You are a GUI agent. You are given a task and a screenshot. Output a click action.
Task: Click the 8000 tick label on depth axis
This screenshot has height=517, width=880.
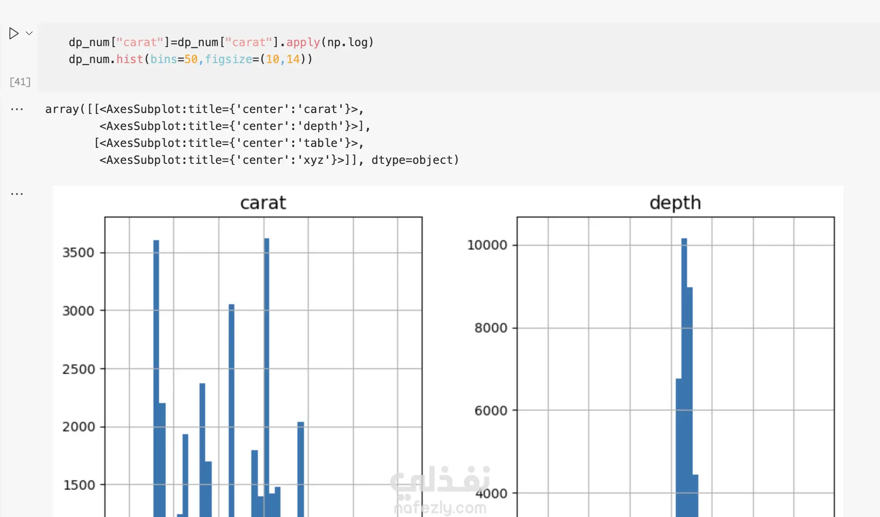point(491,328)
